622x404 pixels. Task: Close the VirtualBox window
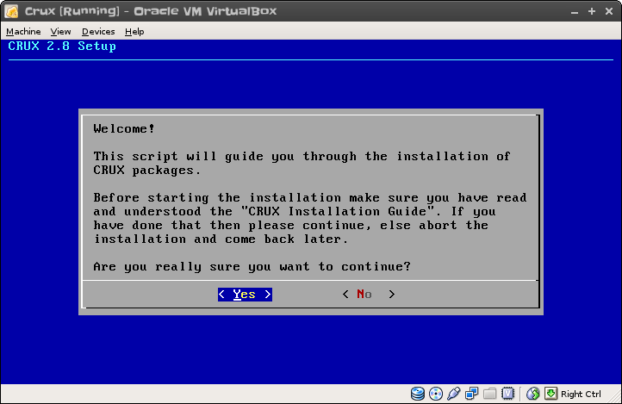coord(609,11)
